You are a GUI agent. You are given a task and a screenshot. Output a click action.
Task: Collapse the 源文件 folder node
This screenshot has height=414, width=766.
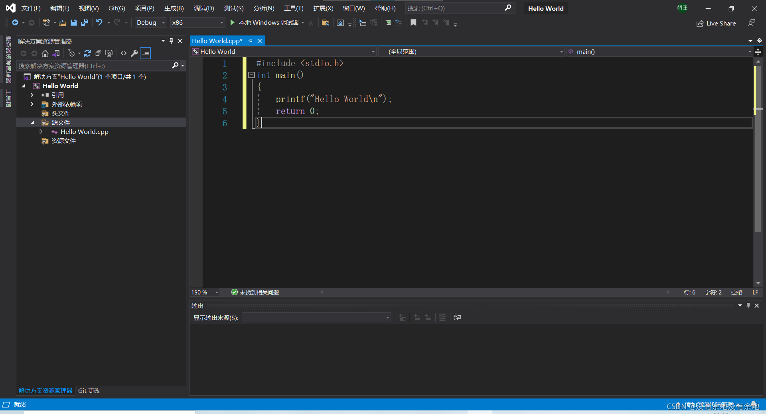click(32, 122)
